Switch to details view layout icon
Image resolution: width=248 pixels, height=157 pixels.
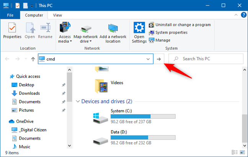coord(235,152)
